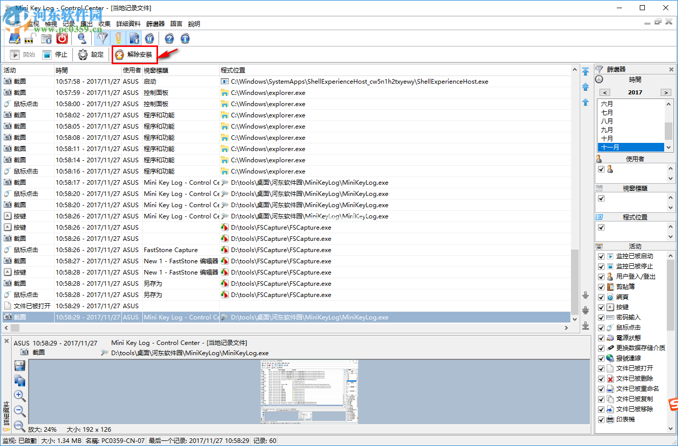Image resolution: width=678 pixels, height=446 pixels.
Task: Jump to first record arrow icon
Action: coord(586,71)
